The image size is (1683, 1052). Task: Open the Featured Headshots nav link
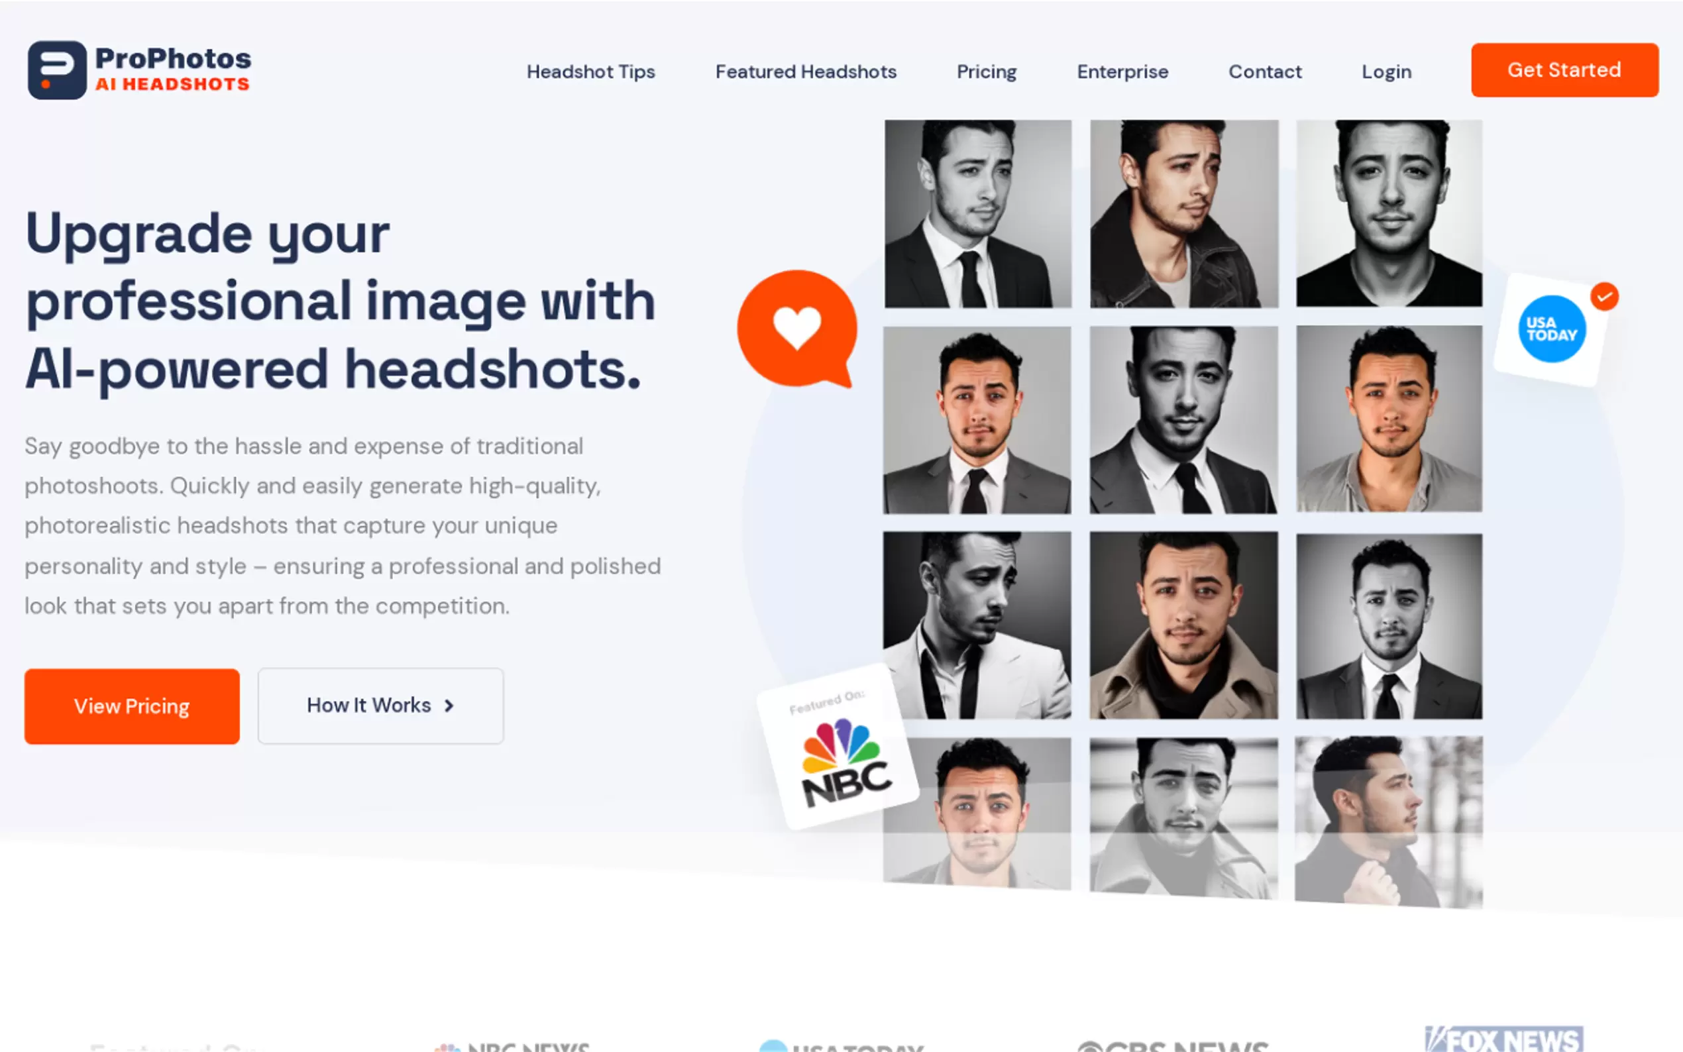[x=806, y=72]
